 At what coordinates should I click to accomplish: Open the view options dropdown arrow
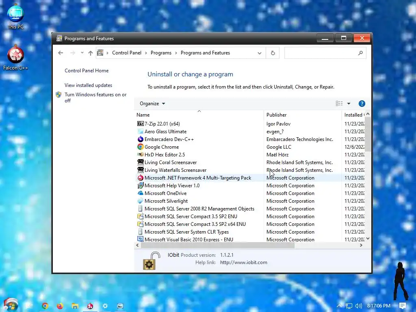(349, 104)
